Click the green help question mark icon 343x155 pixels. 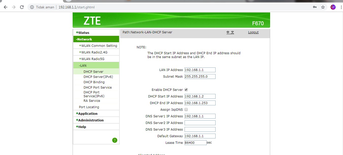point(115,140)
